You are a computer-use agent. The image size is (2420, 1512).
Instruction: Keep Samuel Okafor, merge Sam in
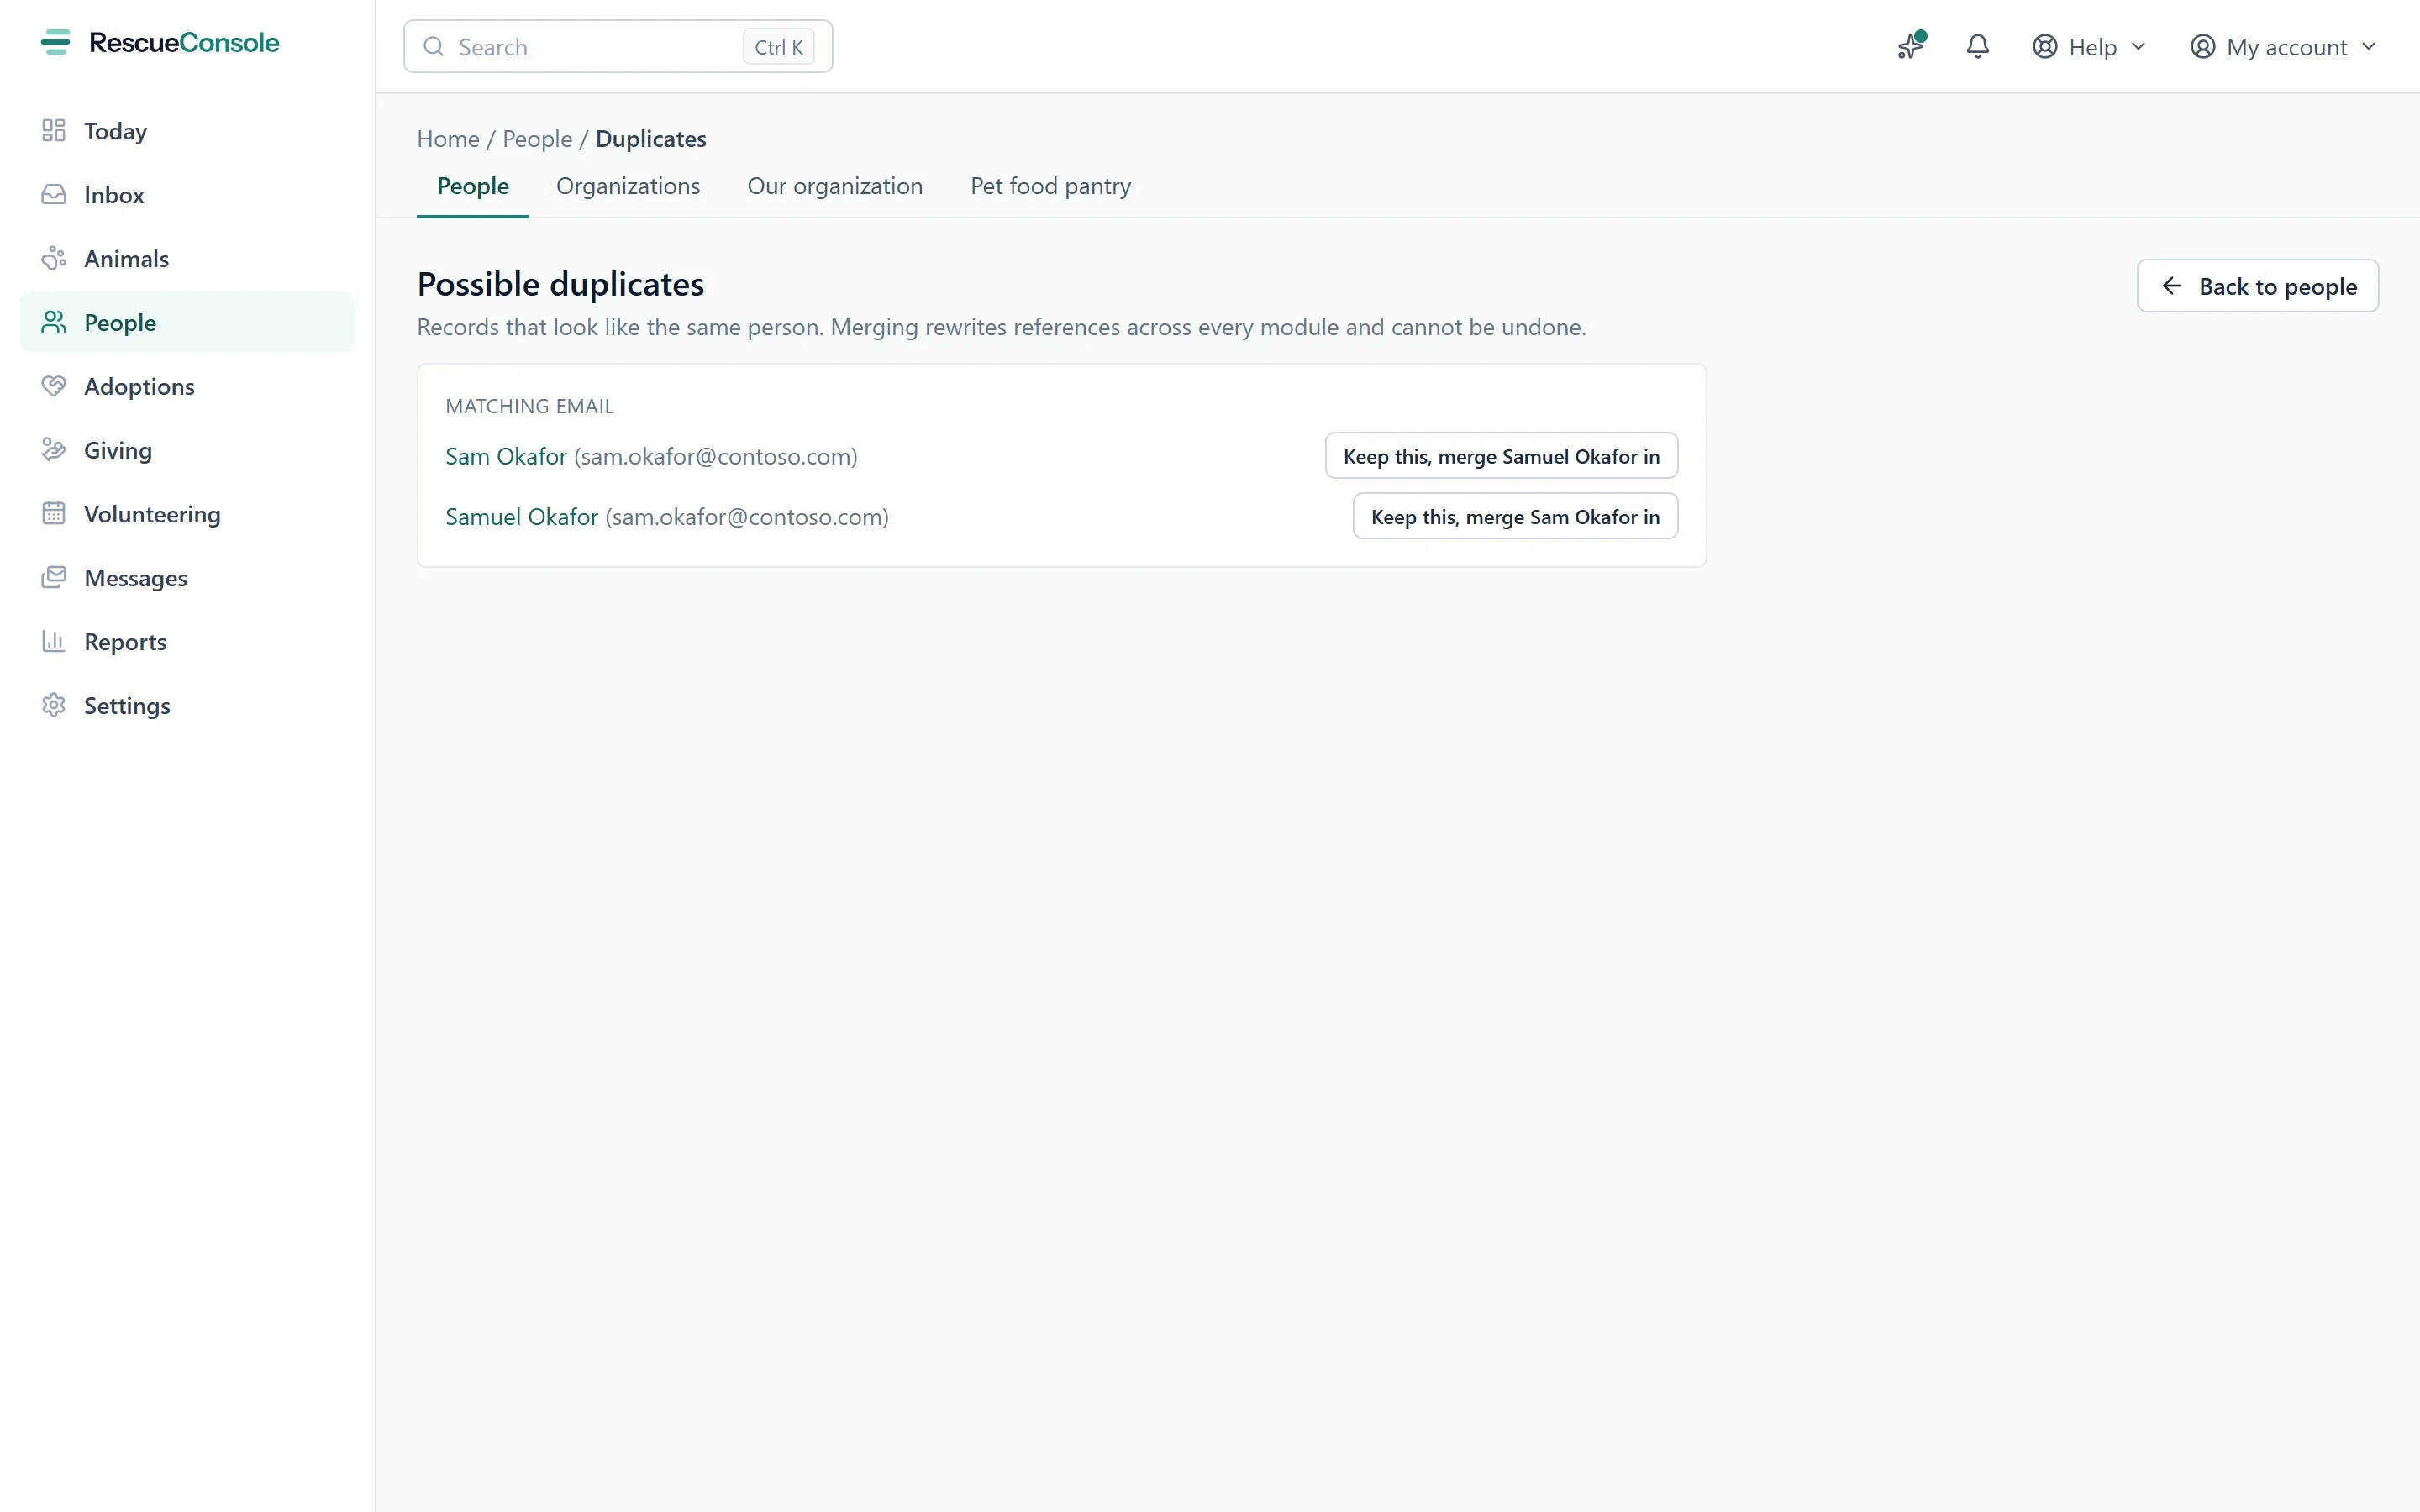tap(1515, 517)
